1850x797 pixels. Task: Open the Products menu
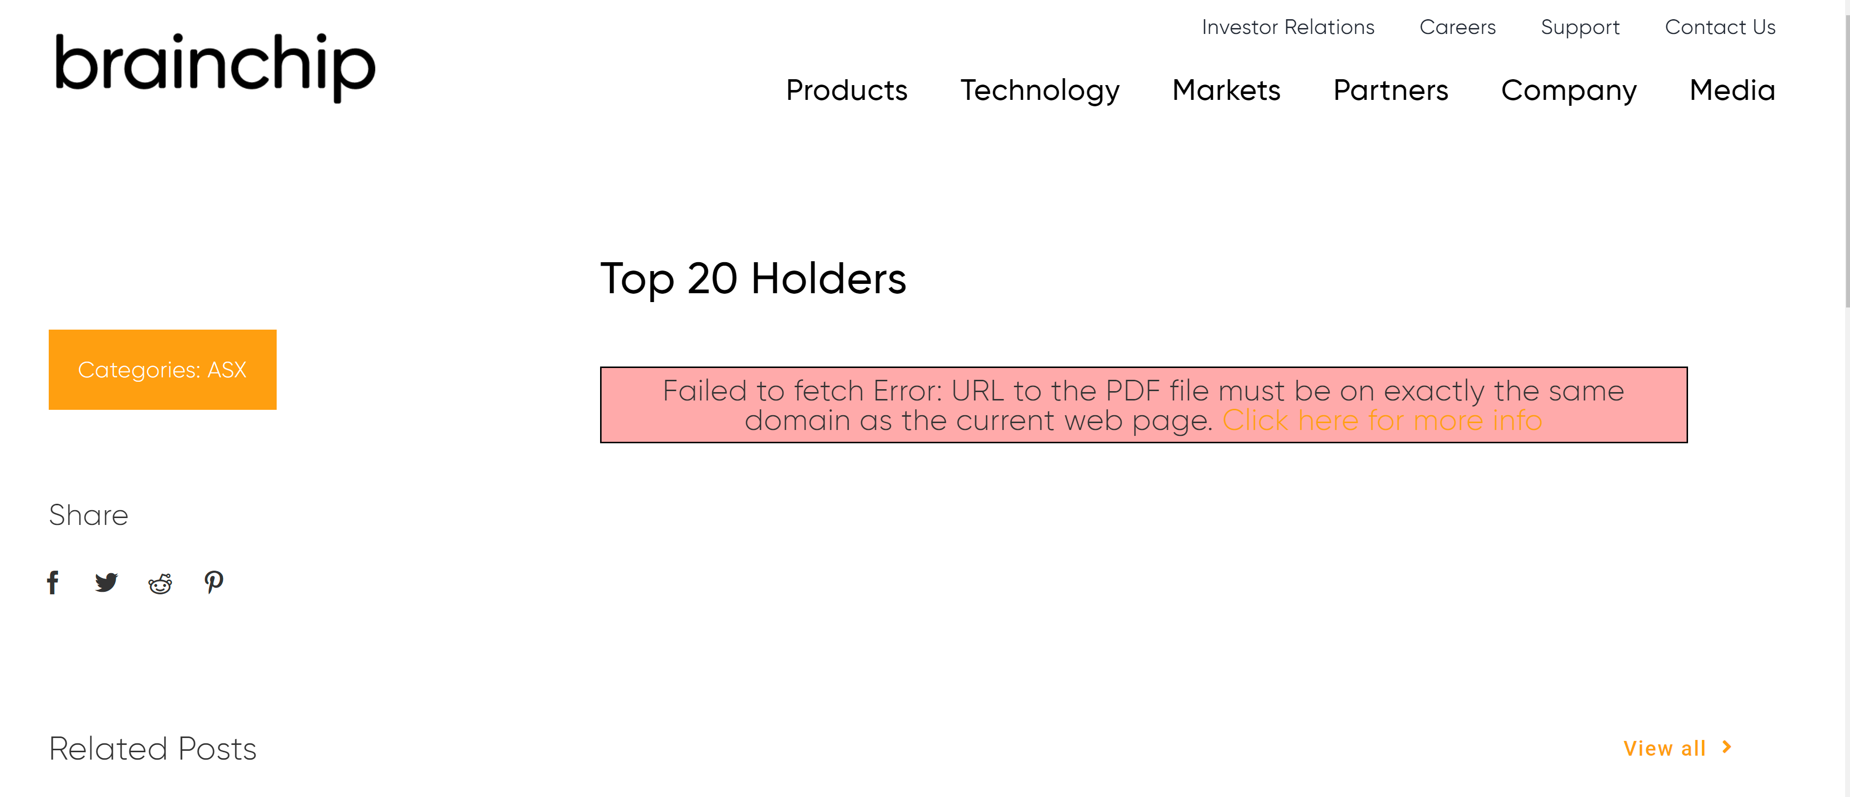click(847, 91)
